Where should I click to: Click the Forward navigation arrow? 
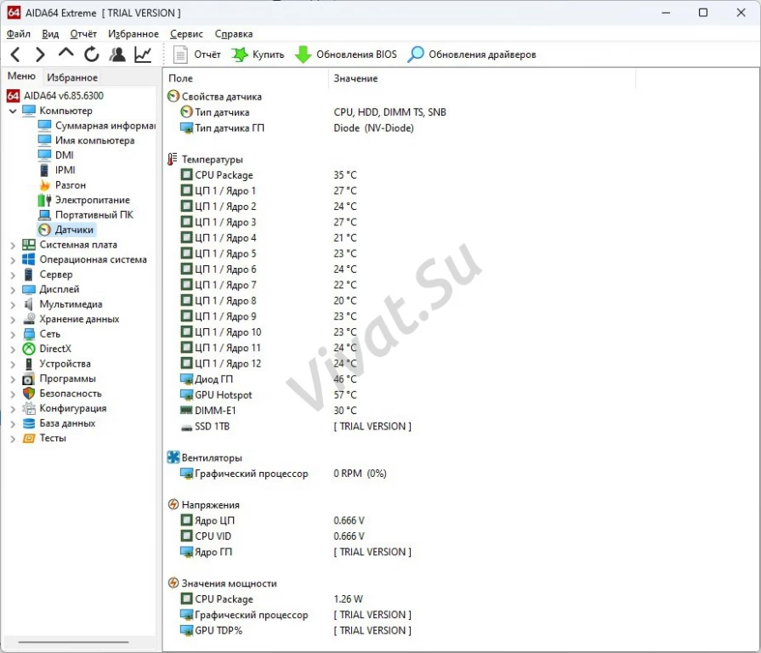click(x=40, y=54)
